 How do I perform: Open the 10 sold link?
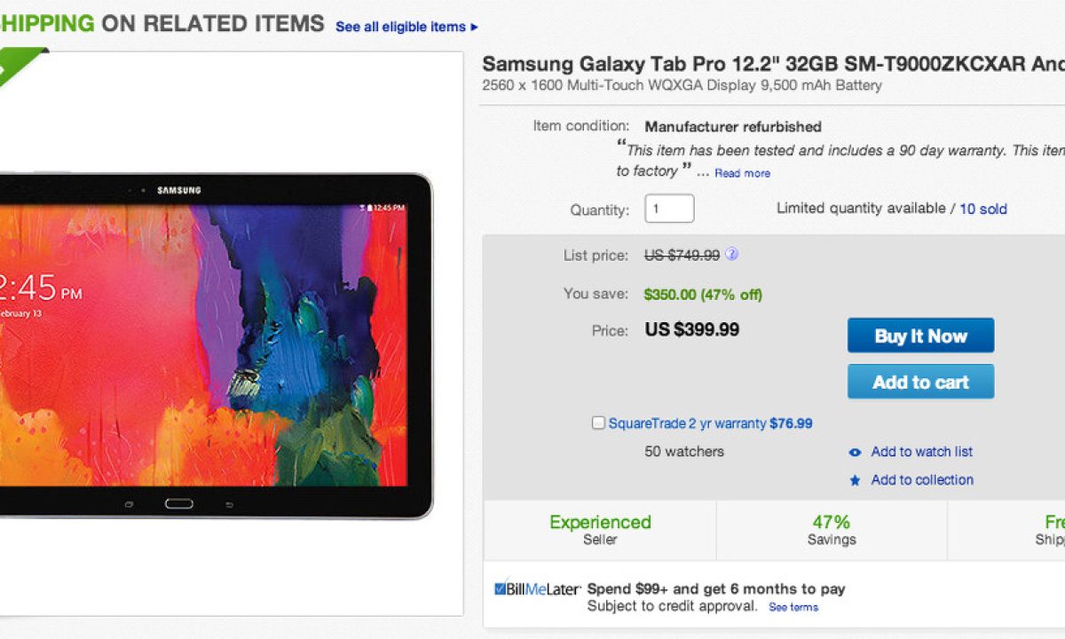pos(983,209)
